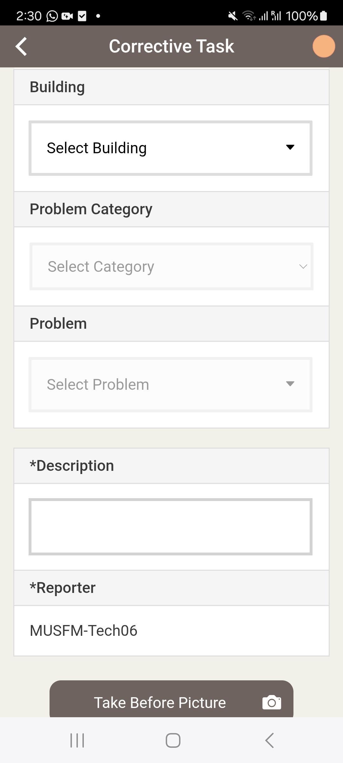Tap the battery icon in status bar
Screen dimensions: 343x763
pos(323,16)
